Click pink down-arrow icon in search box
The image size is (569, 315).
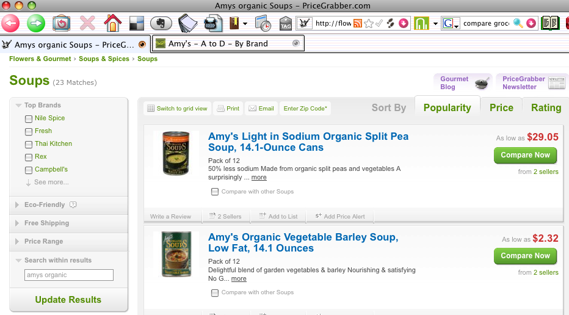(531, 24)
